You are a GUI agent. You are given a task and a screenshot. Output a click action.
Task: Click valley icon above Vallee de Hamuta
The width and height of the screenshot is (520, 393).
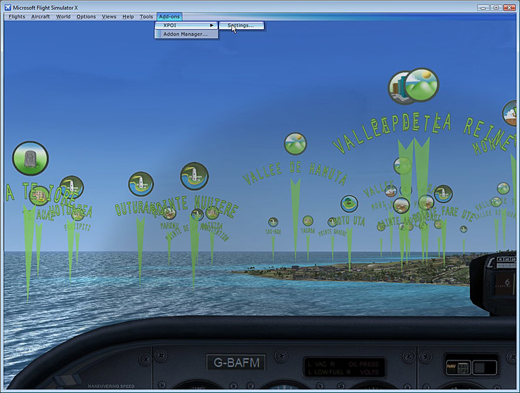click(295, 144)
